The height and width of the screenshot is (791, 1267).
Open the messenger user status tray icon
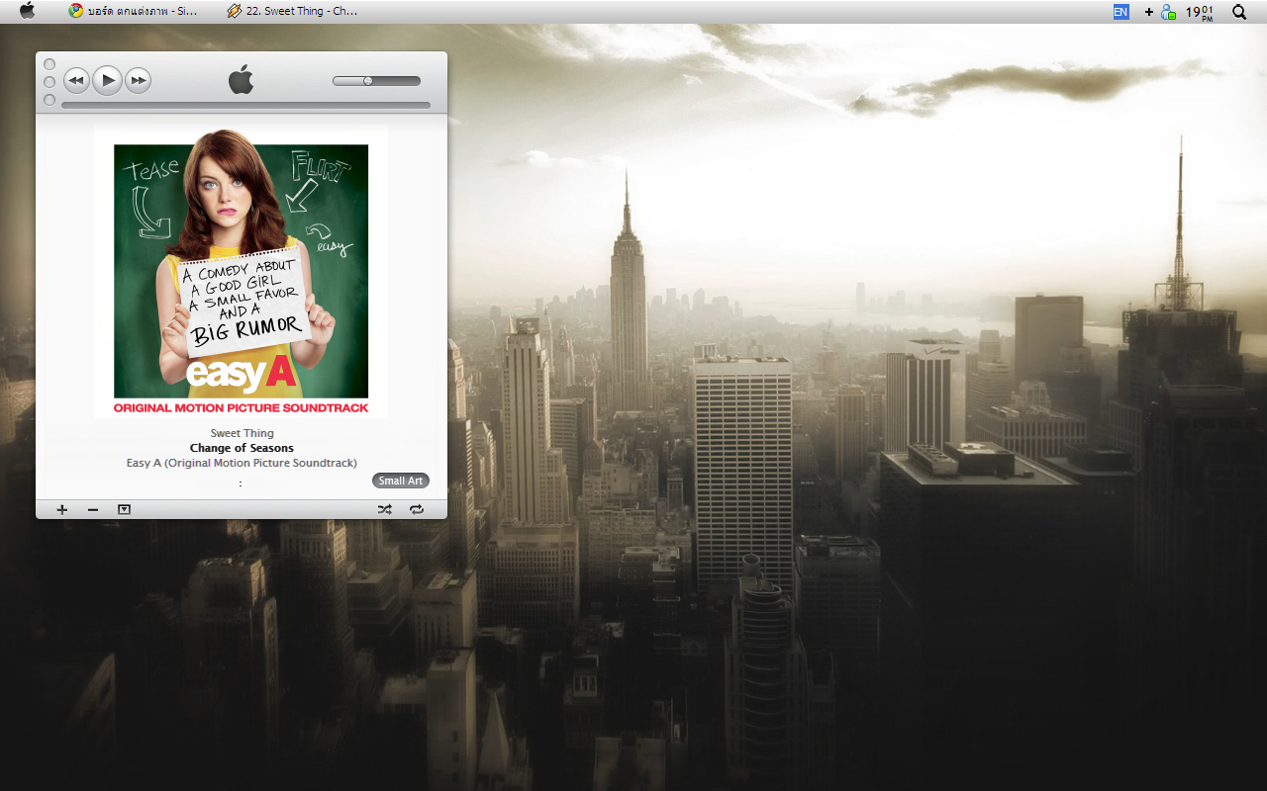coord(1168,12)
